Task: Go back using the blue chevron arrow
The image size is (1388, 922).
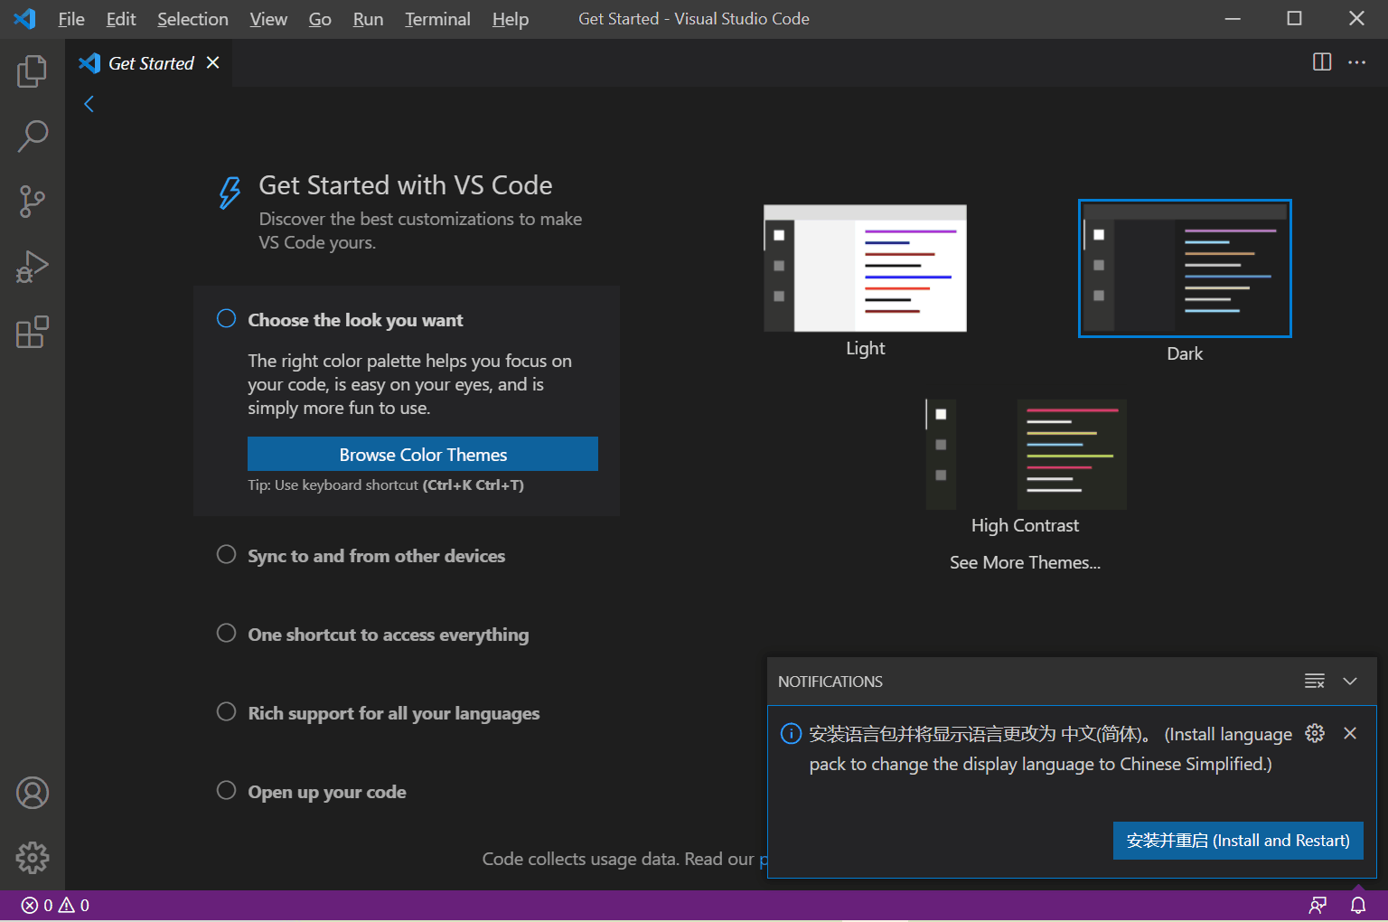Action: click(x=89, y=104)
